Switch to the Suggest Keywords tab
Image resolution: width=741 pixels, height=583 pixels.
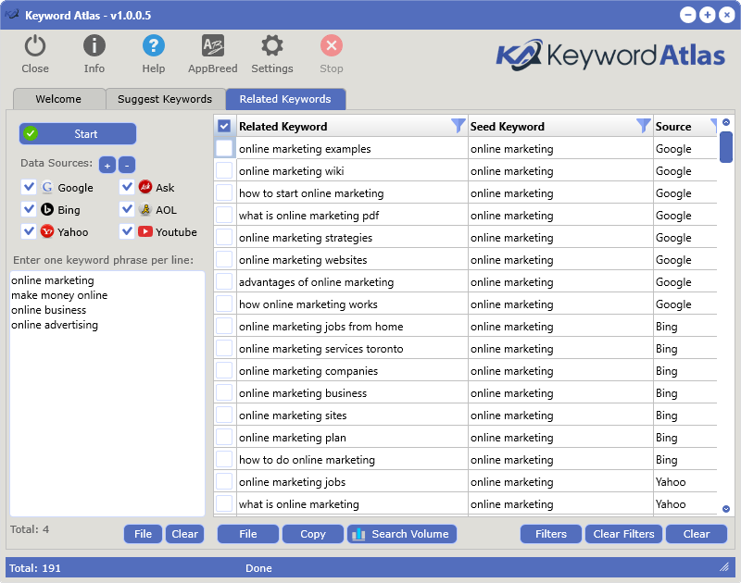(165, 98)
